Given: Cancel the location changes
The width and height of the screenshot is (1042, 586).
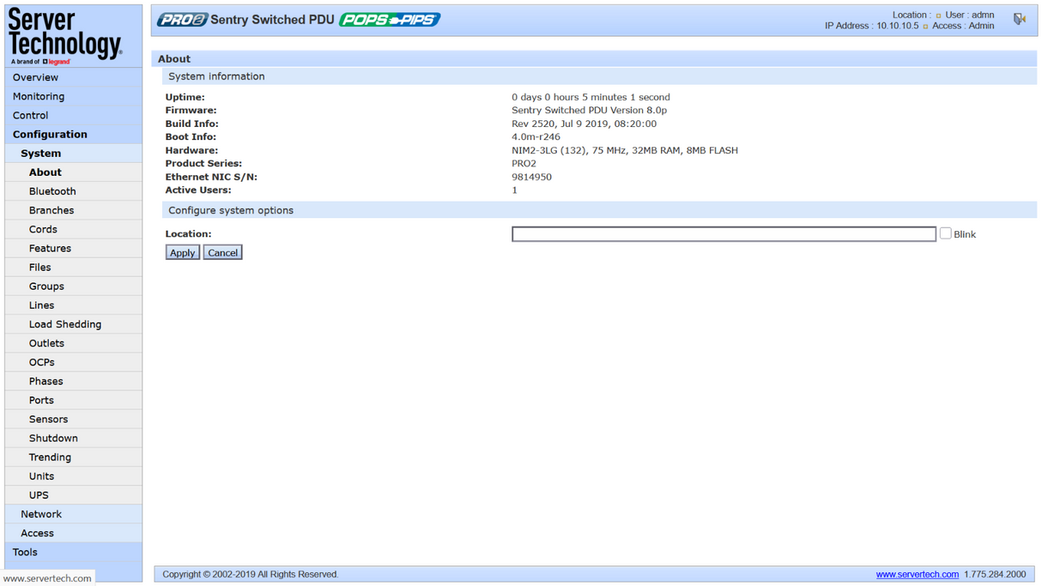Looking at the screenshot, I should pos(222,252).
